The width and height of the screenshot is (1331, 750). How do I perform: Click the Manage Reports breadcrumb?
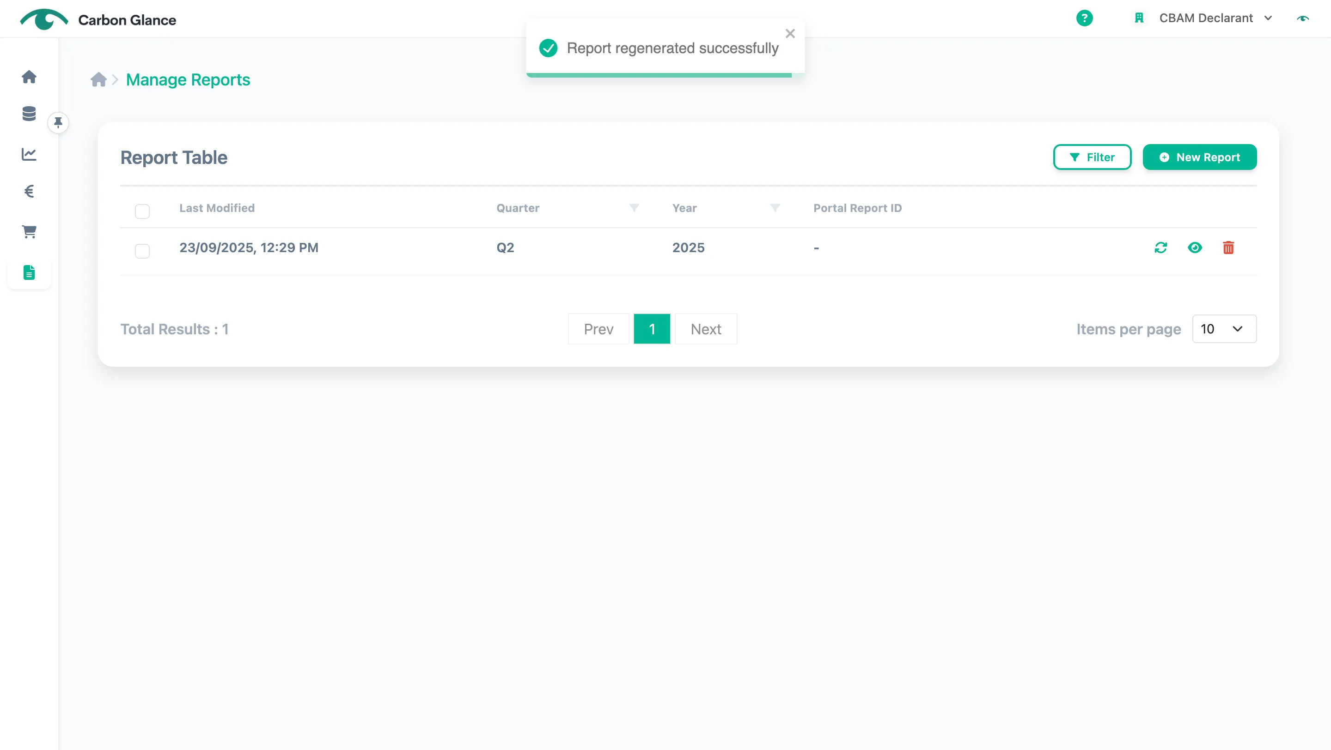click(188, 79)
